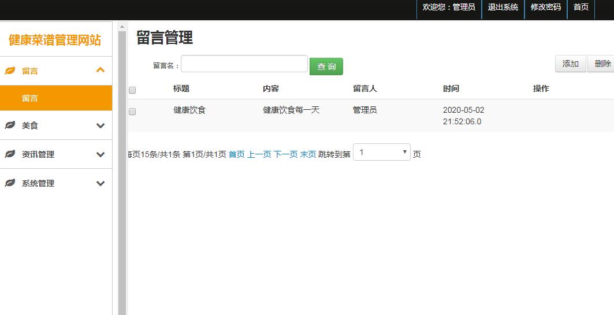Tick the checkbox for 健康饮食 row
The height and width of the screenshot is (315, 614).
point(132,112)
